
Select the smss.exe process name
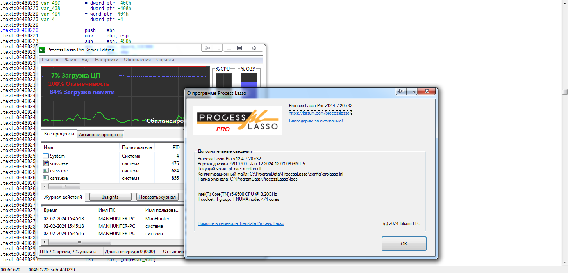(59, 163)
